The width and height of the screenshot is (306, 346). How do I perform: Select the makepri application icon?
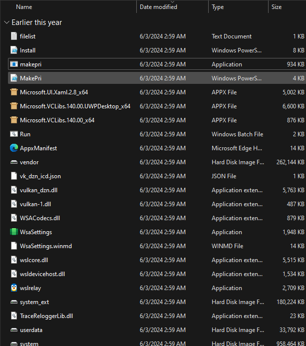point(13,64)
